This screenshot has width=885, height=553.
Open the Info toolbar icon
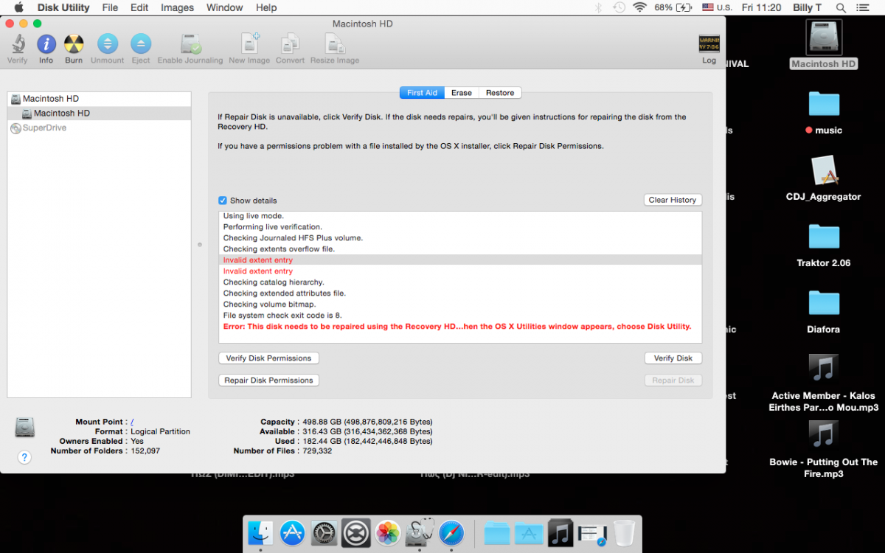point(46,44)
